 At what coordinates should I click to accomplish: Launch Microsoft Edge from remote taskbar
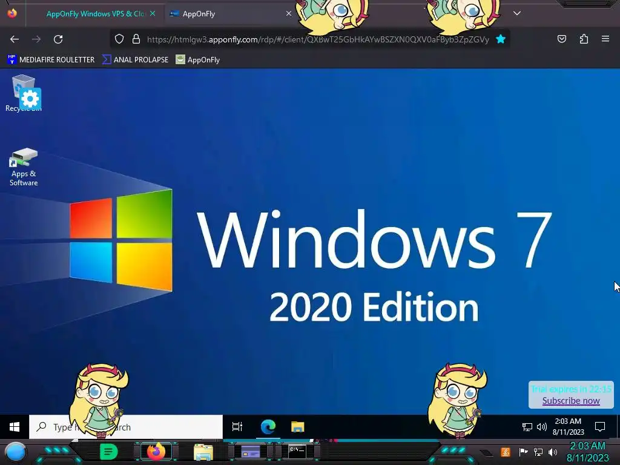[268, 427]
